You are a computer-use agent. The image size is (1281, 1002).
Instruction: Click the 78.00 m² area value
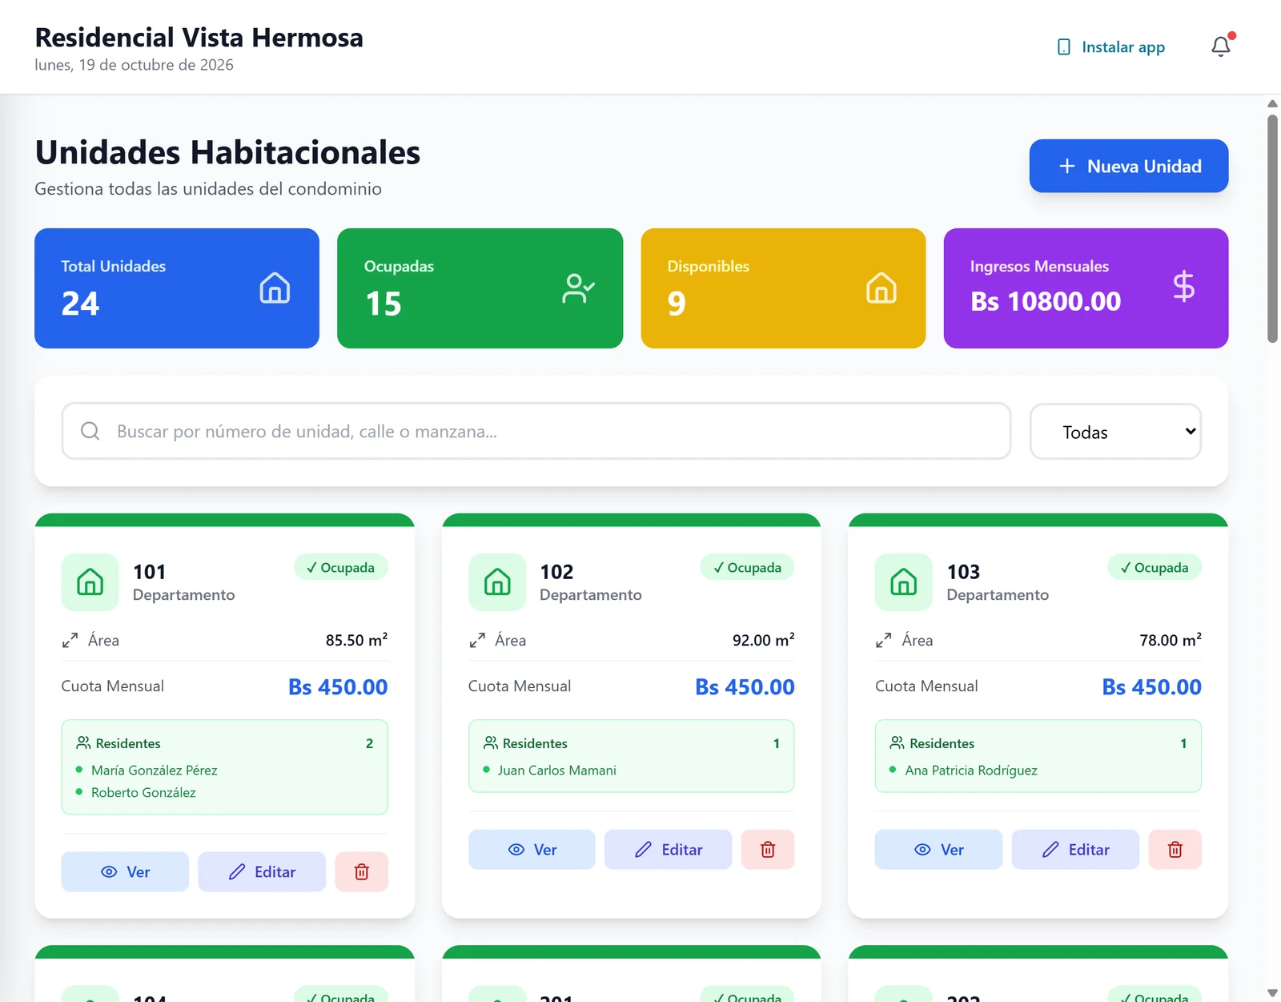click(1171, 640)
